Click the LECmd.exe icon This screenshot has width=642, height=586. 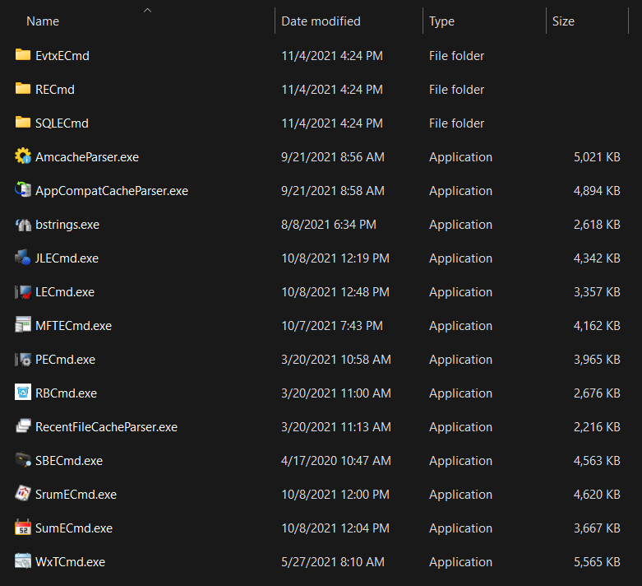click(23, 291)
